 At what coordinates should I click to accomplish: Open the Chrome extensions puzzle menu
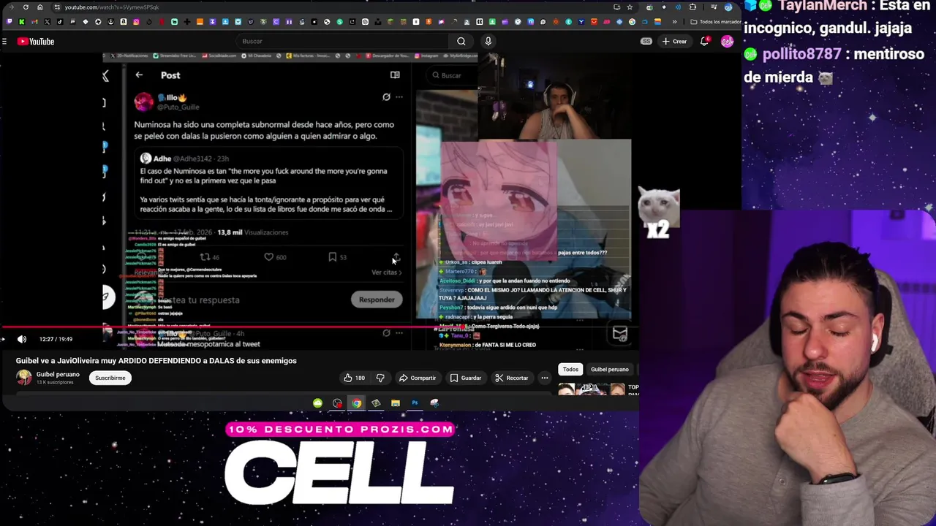(x=692, y=7)
